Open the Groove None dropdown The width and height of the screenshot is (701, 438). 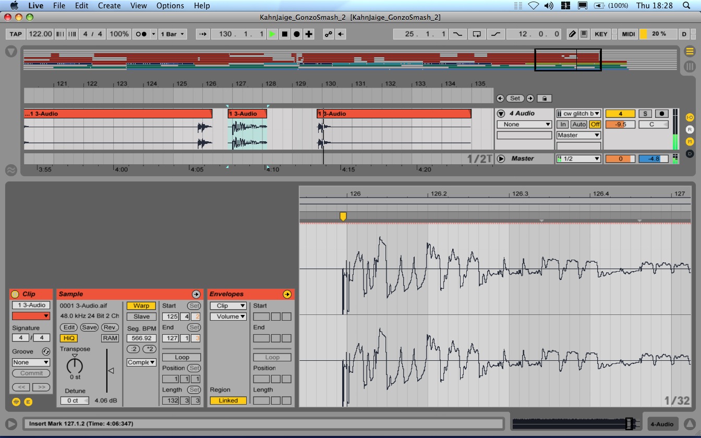(x=31, y=362)
